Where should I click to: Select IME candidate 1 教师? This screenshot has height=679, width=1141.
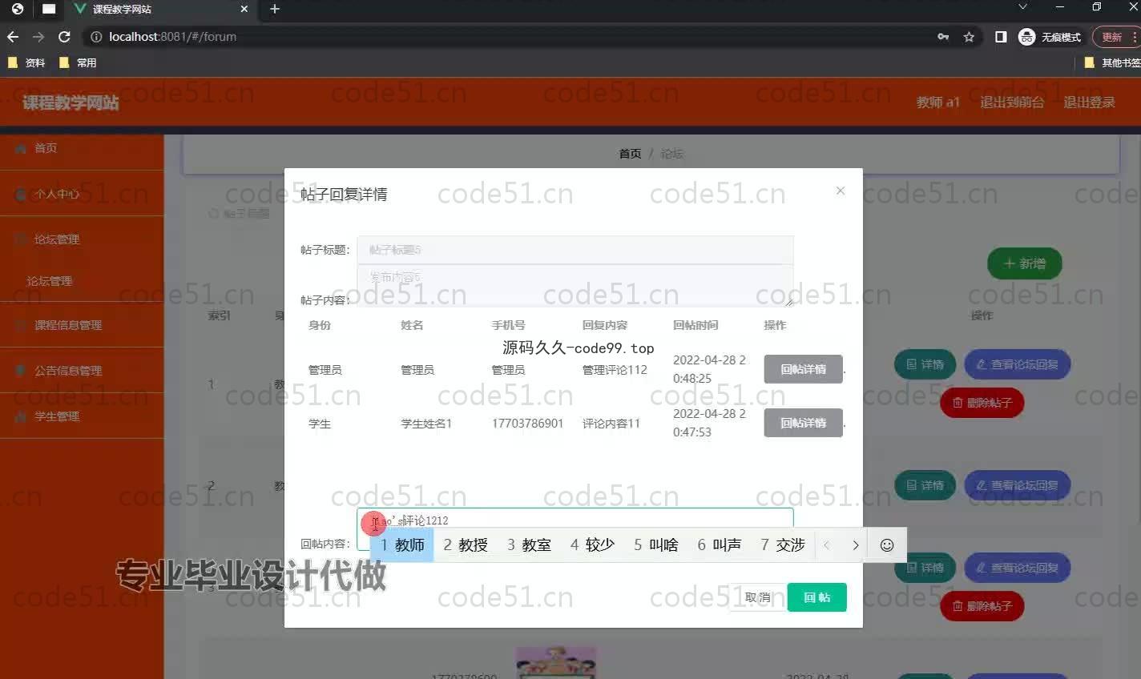click(402, 545)
